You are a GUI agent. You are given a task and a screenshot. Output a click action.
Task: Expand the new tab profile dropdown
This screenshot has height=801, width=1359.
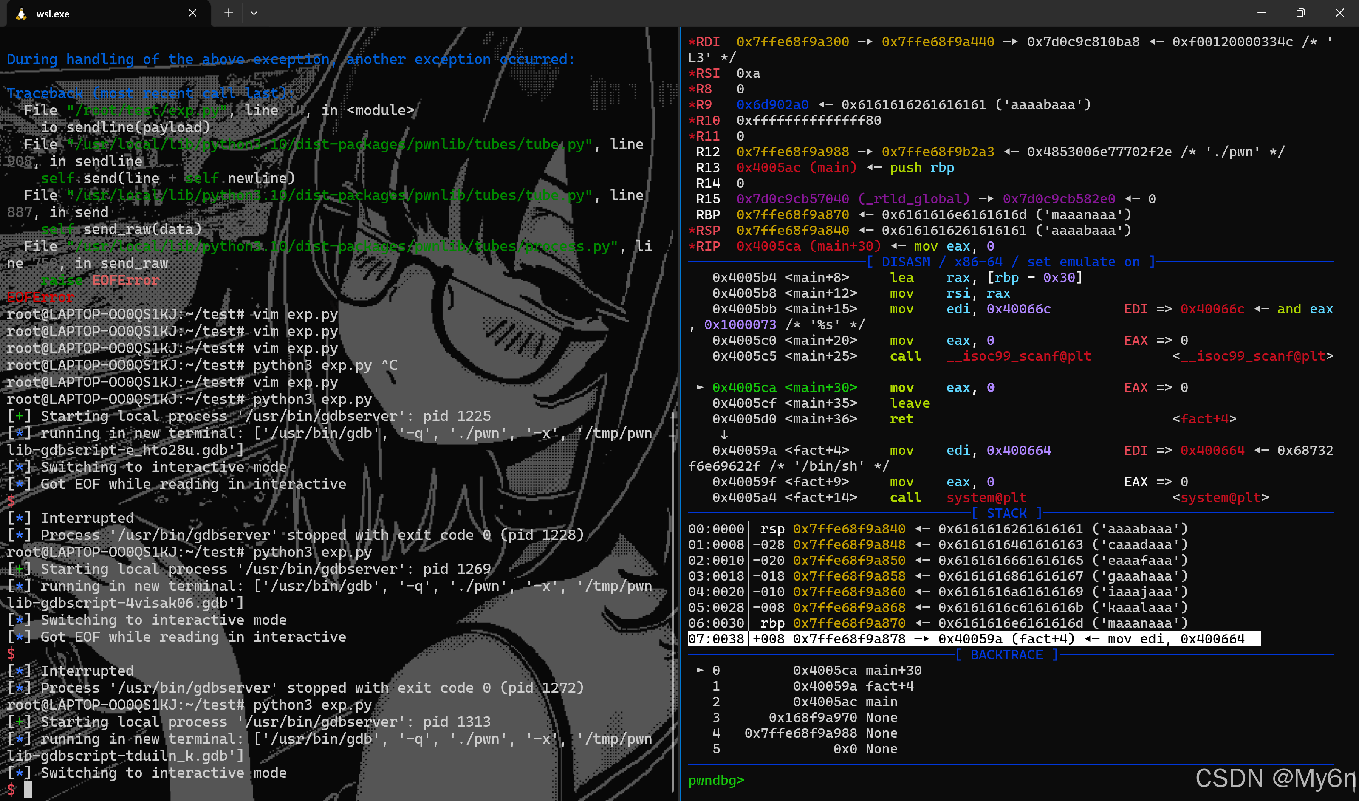(254, 14)
